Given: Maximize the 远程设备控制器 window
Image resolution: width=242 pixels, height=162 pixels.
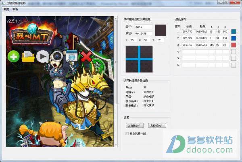Looking at the screenshot, I should click(x=227, y=2).
